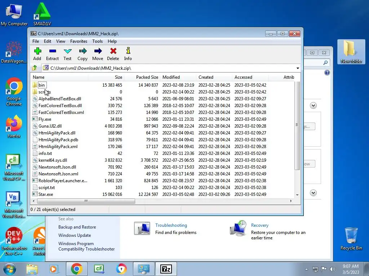Viewport: 369px width, 276px height.
Task: Click the vertical scrollbar thumb in file list
Action: [297, 125]
